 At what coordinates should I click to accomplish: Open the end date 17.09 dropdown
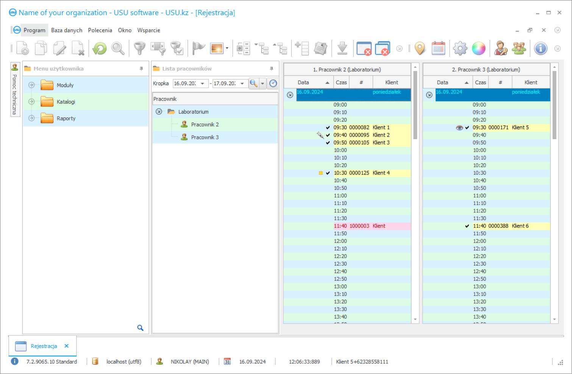pos(242,83)
